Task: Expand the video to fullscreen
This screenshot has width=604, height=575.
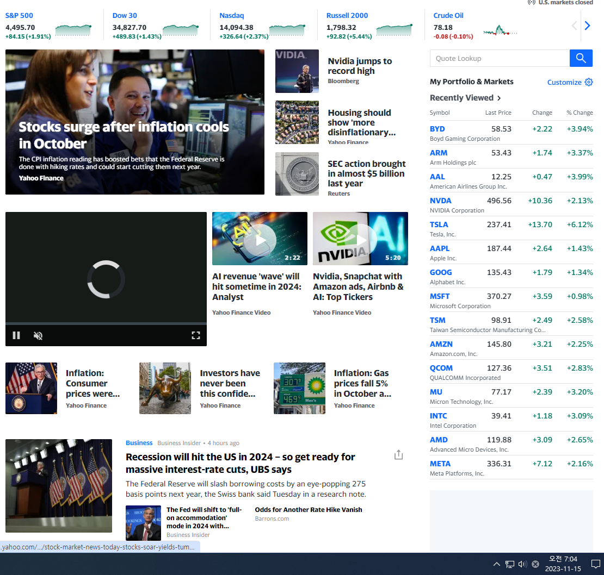Action: click(x=196, y=335)
